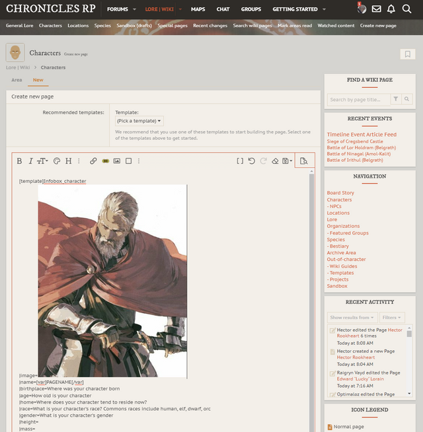
Task: Switch to the Area tab
Action: (x=17, y=80)
